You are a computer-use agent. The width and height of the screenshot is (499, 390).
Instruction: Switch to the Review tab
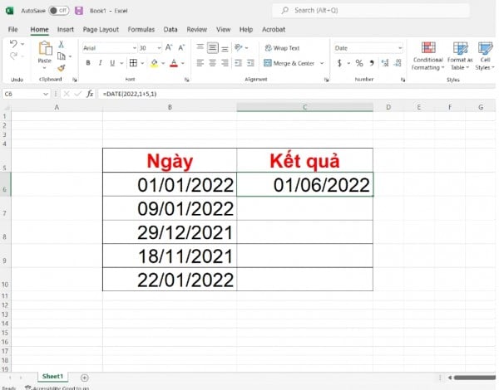click(x=196, y=30)
